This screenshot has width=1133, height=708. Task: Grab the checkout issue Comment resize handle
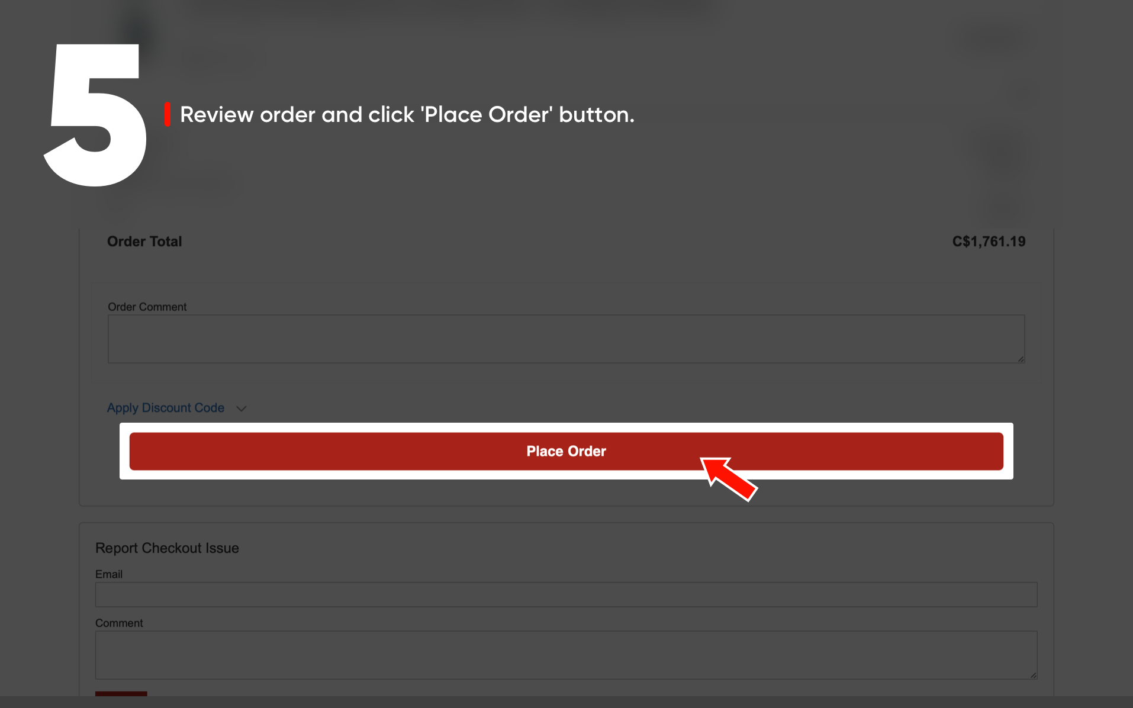[1034, 675]
